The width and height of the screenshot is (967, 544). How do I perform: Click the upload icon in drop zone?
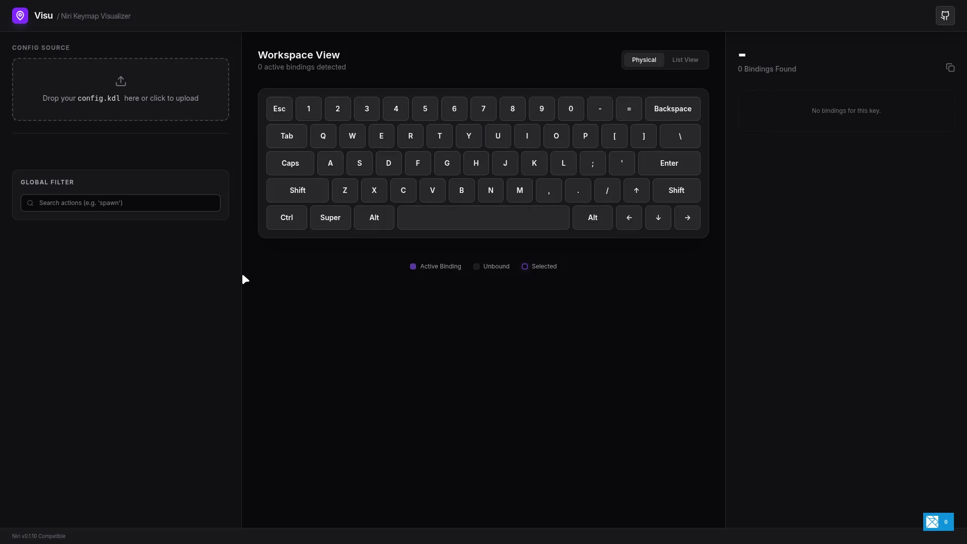coord(120,81)
